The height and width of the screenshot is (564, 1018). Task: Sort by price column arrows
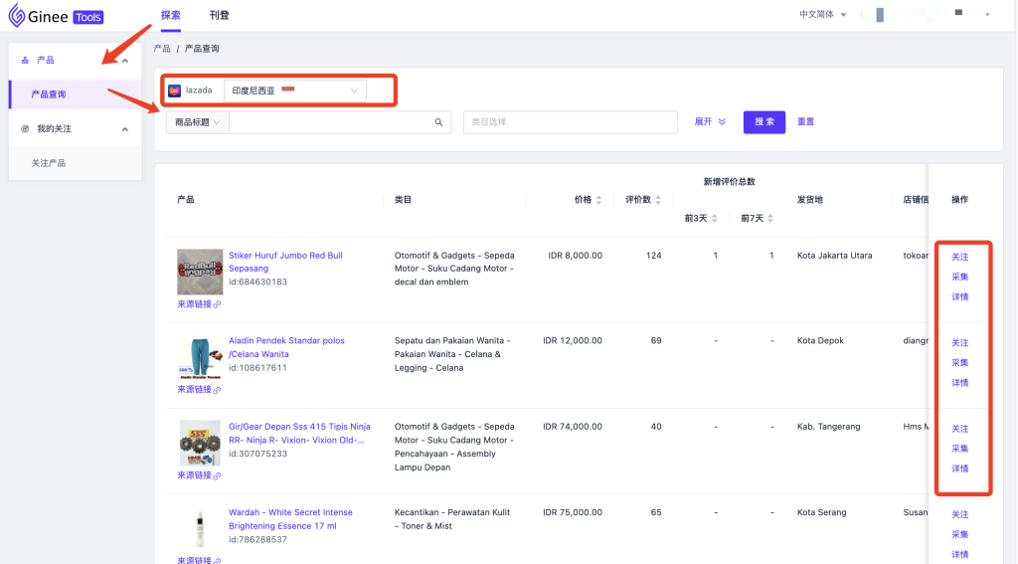pyautogui.click(x=598, y=200)
